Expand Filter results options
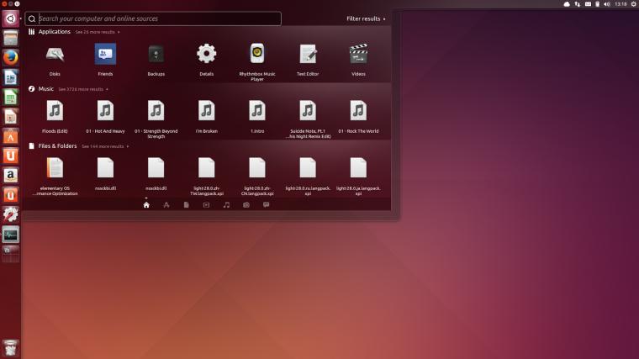This screenshot has width=639, height=359. [x=366, y=18]
